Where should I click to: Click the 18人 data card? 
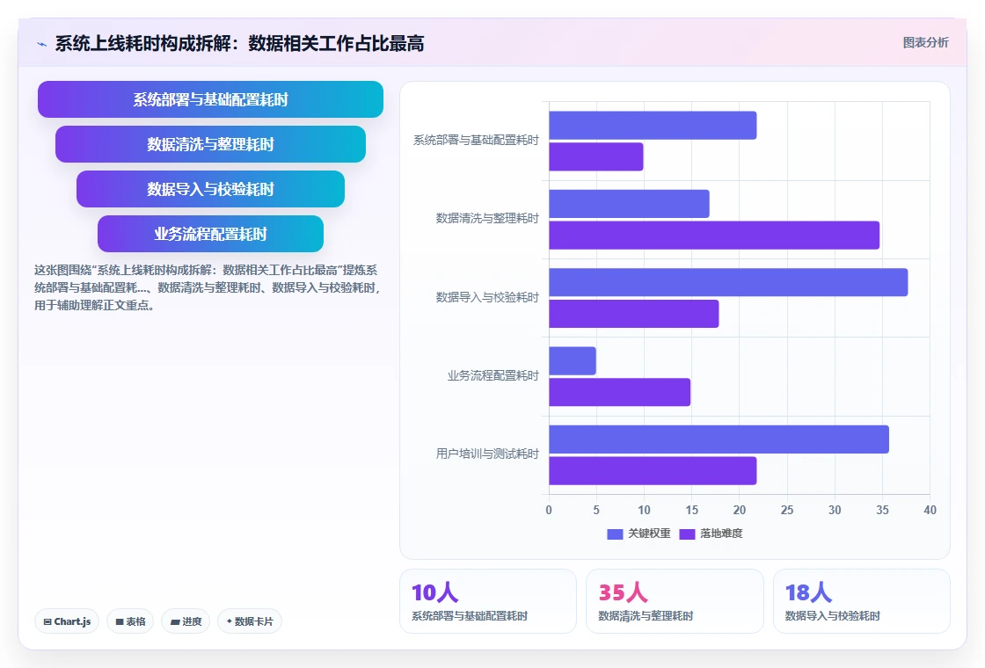[861, 601]
